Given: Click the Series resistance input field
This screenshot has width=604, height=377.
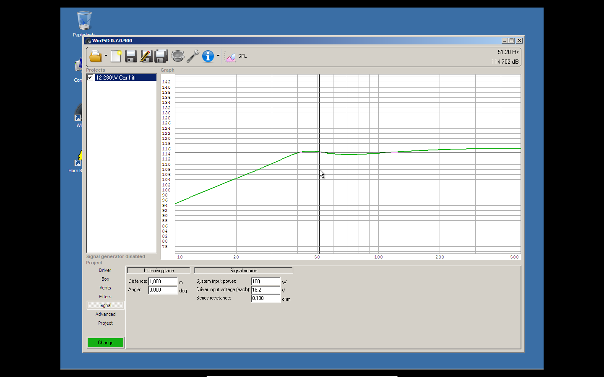Looking at the screenshot, I should [x=266, y=298].
